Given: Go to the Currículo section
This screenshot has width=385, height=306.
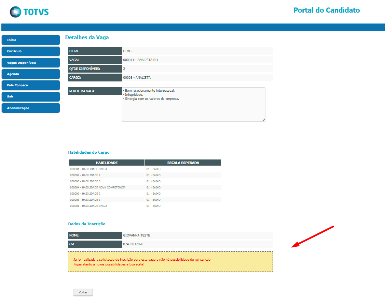Looking at the screenshot, I should tap(30, 51).
